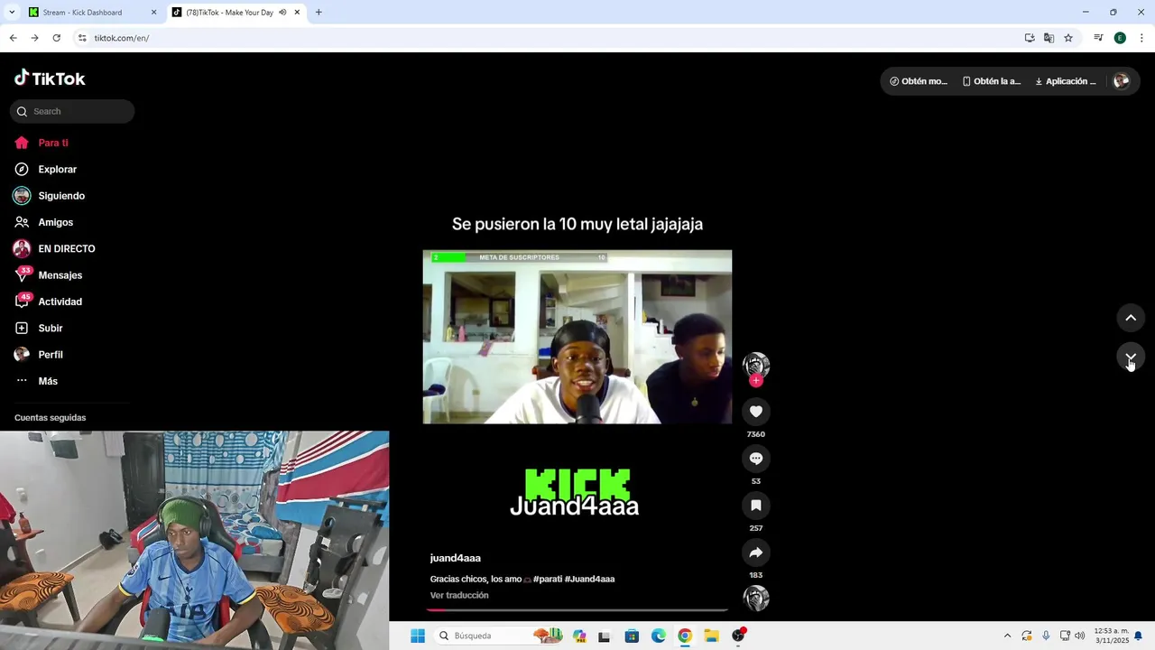View site information icon

click(82, 38)
